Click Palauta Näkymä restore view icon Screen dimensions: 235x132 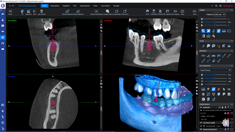pyautogui.click(x=78, y=11)
